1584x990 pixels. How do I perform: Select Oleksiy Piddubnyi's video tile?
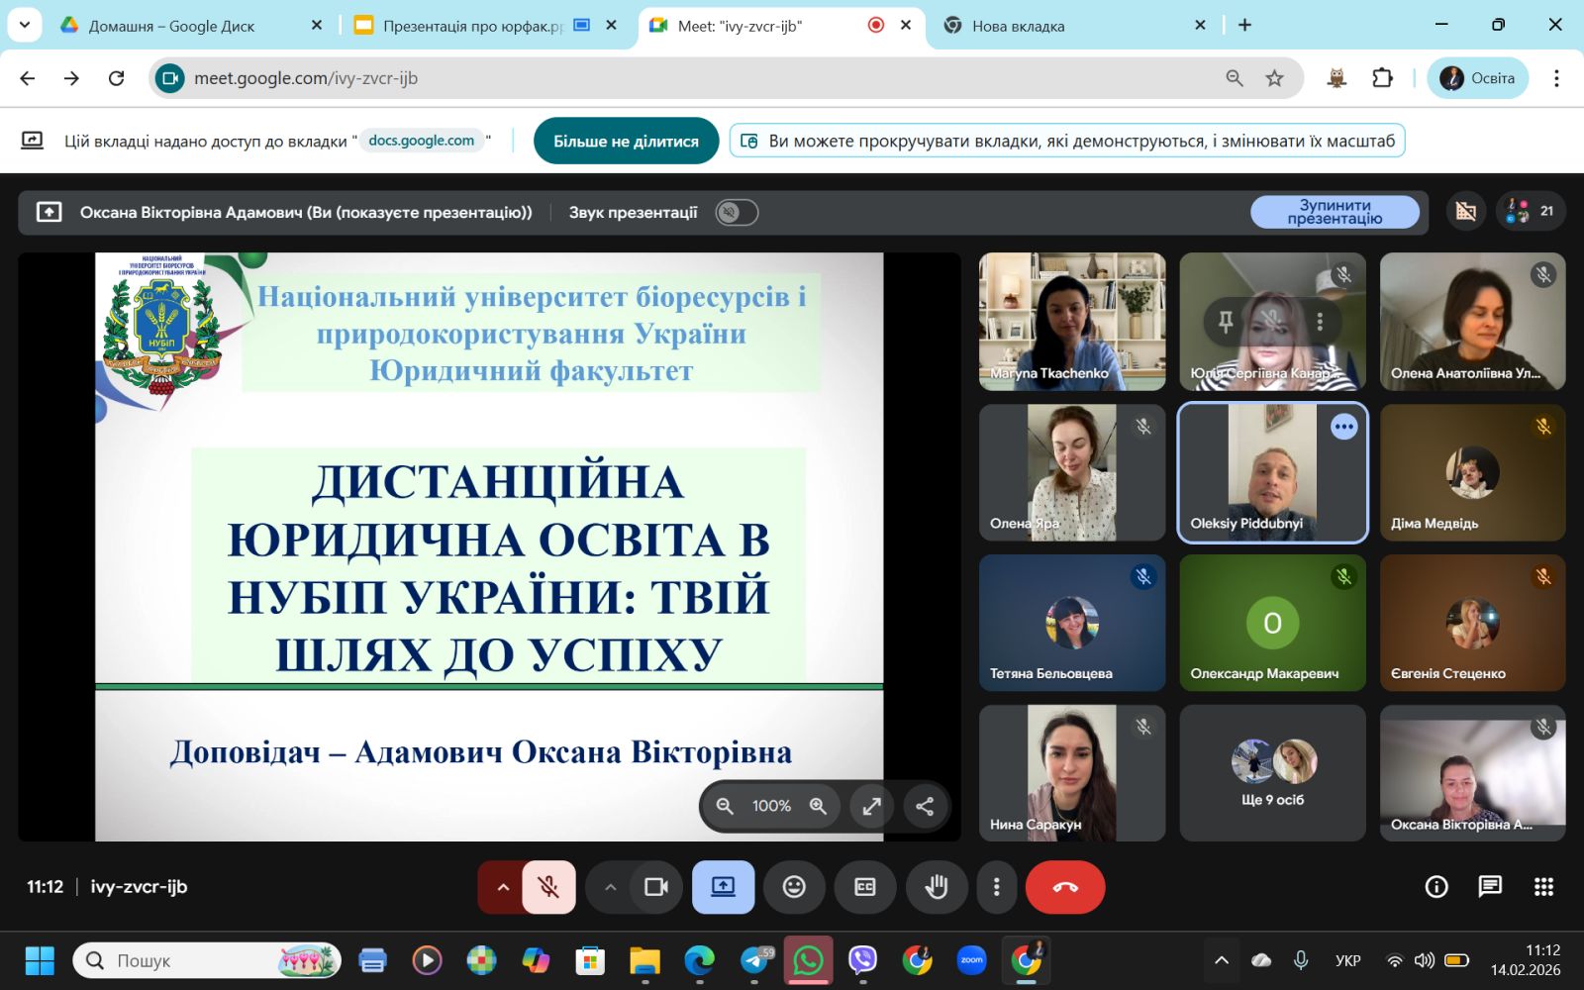coord(1272,473)
